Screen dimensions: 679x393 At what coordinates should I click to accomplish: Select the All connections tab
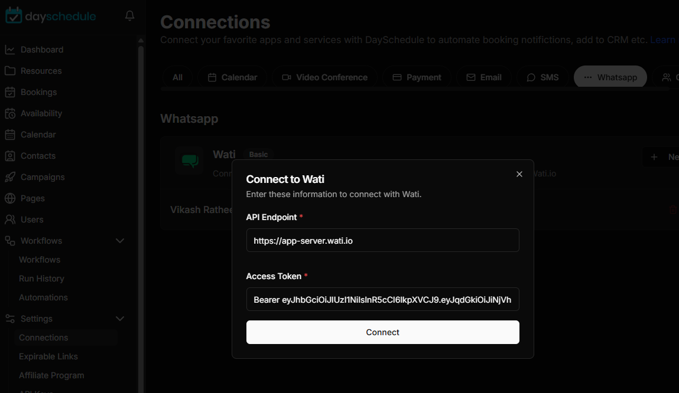click(177, 77)
